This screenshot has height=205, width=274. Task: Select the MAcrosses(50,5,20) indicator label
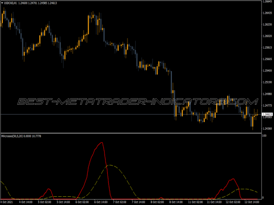(x=12, y=136)
